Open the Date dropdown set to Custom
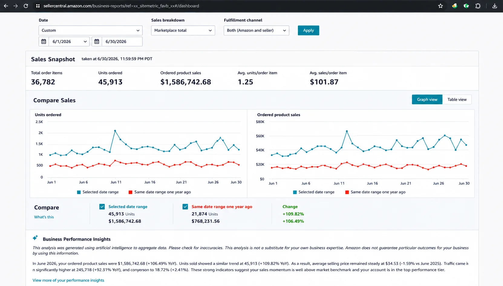The image size is (503, 286). 90,30
